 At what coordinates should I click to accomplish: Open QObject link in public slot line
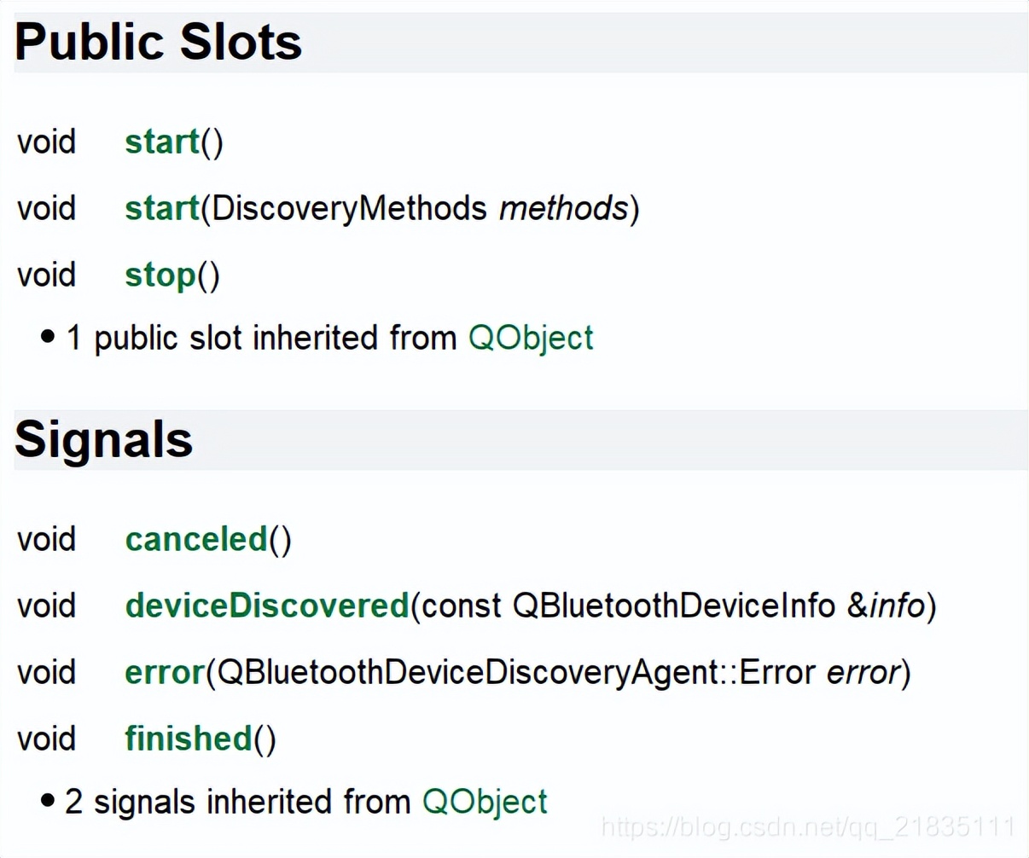[x=531, y=339]
